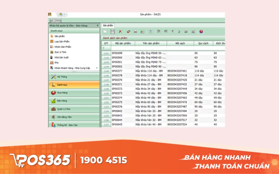The image size is (279, 174).
Task: Click the calculator/form icon in toolbar
Action: pos(151,32)
